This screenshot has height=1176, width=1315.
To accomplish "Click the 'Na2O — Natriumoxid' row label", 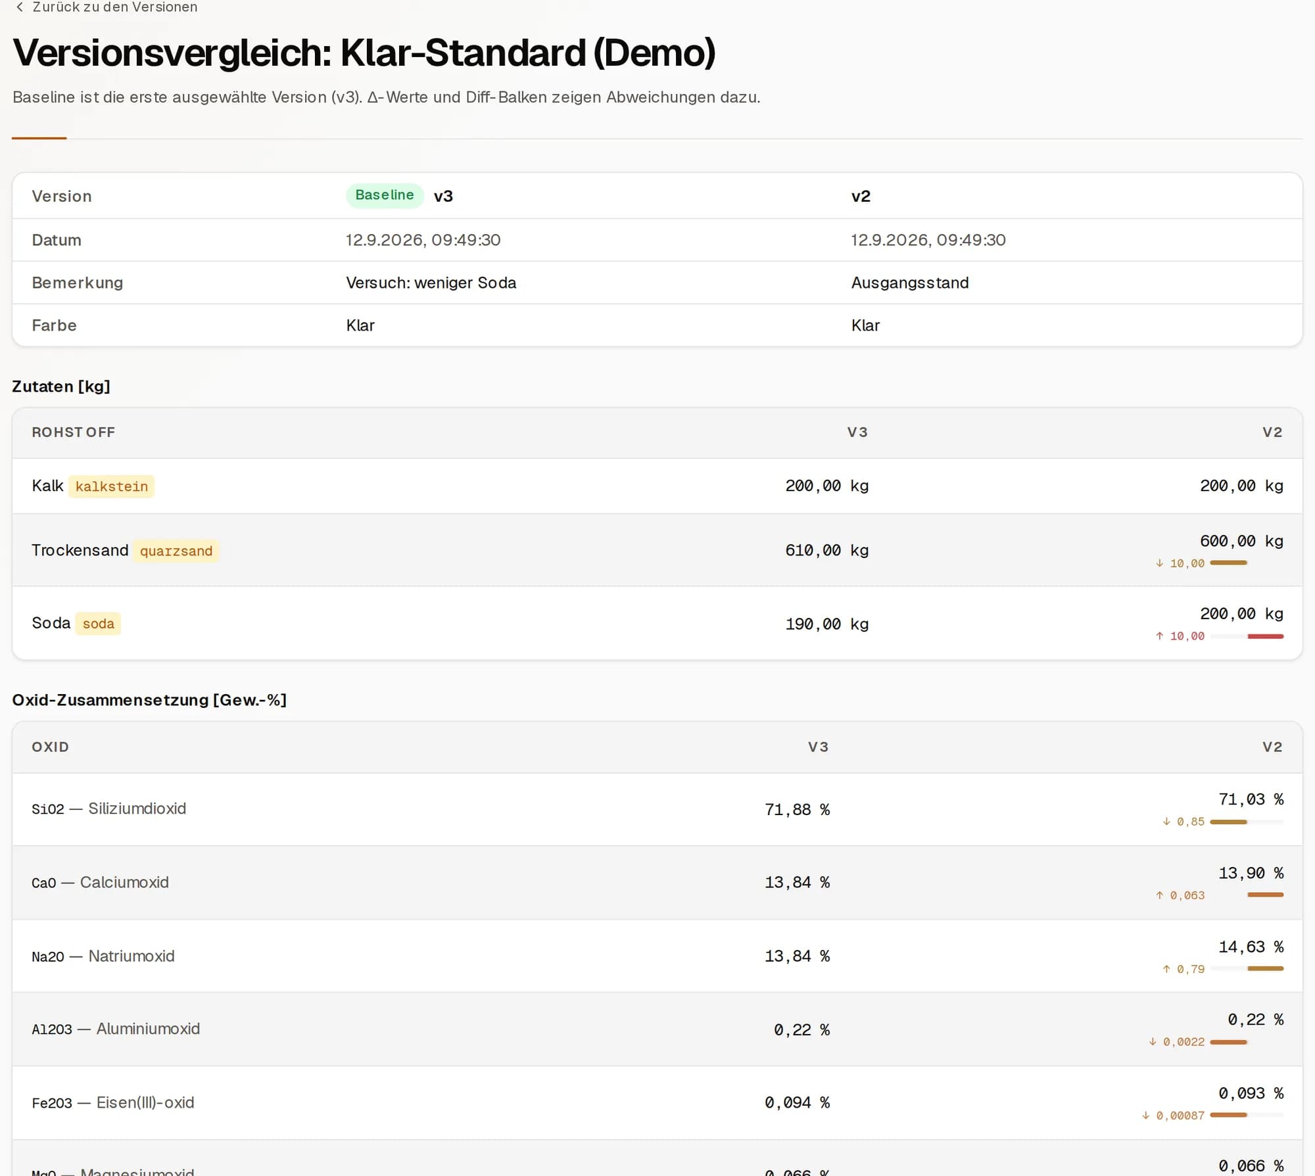I will tap(103, 956).
